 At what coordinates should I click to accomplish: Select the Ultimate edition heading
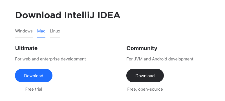(x=26, y=48)
